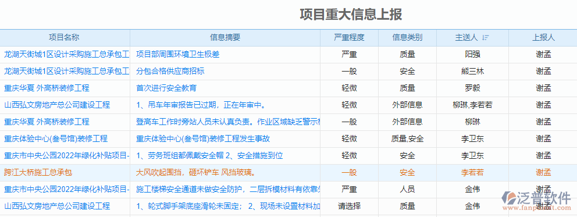This screenshot has height=217, width=577.
Task: Open link 重庆体验中心(叁号馆)装修工程发生事故
Action: [203, 139]
